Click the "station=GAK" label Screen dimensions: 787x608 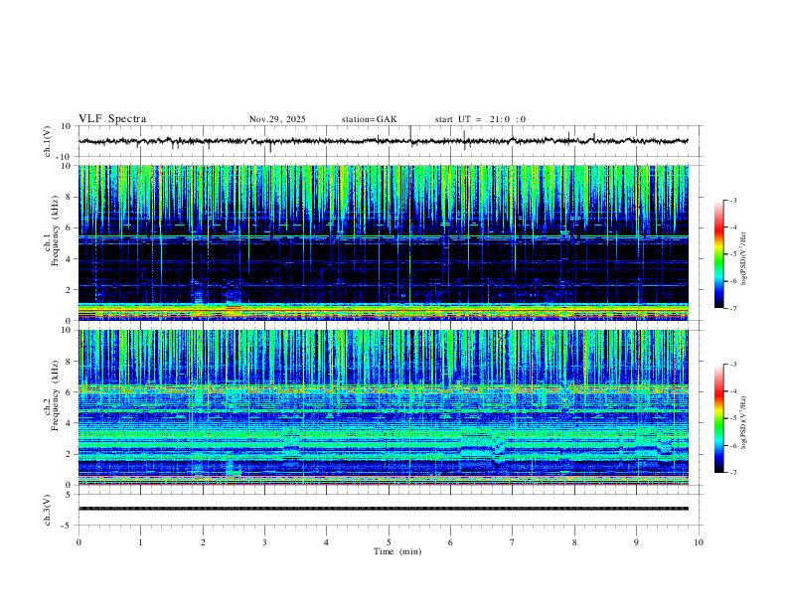coord(370,119)
